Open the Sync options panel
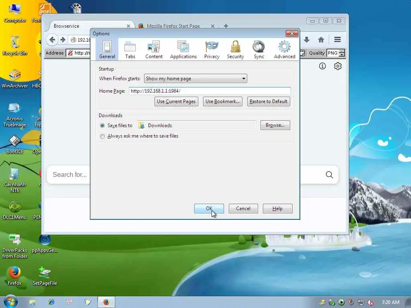The height and width of the screenshot is (308, 411). [259, 49]
